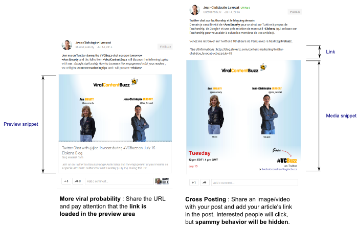The width and height of the screenshot is (358, 228).
Task: Click the share arrow icon on right post
Action: [205, 183]
